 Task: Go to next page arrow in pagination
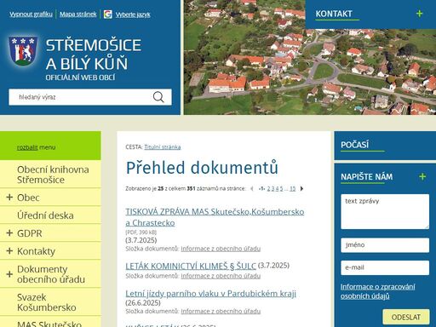[301, 188]
